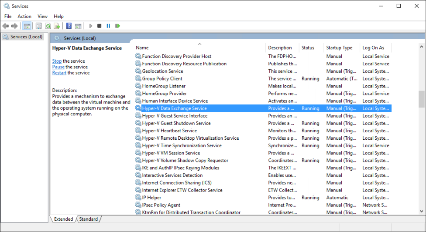
Task: Click the green Refresh toolbar icon
Action: tap(48, 26)
